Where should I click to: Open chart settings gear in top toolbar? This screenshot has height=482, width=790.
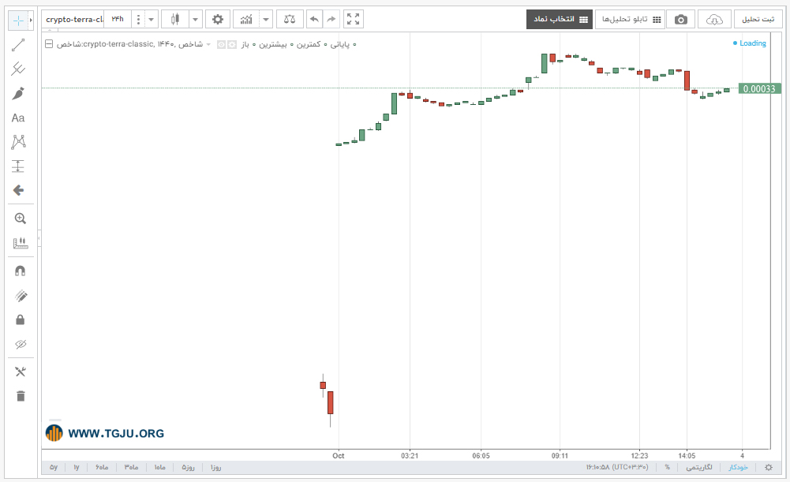point(218,20)
